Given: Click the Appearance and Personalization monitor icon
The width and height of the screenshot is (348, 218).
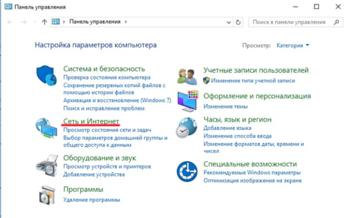Looking at the screenshot, I should click(x=187, y=101).
